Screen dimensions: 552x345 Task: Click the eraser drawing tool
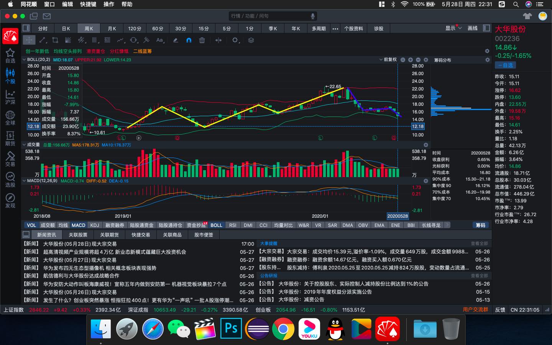point(176,40)
